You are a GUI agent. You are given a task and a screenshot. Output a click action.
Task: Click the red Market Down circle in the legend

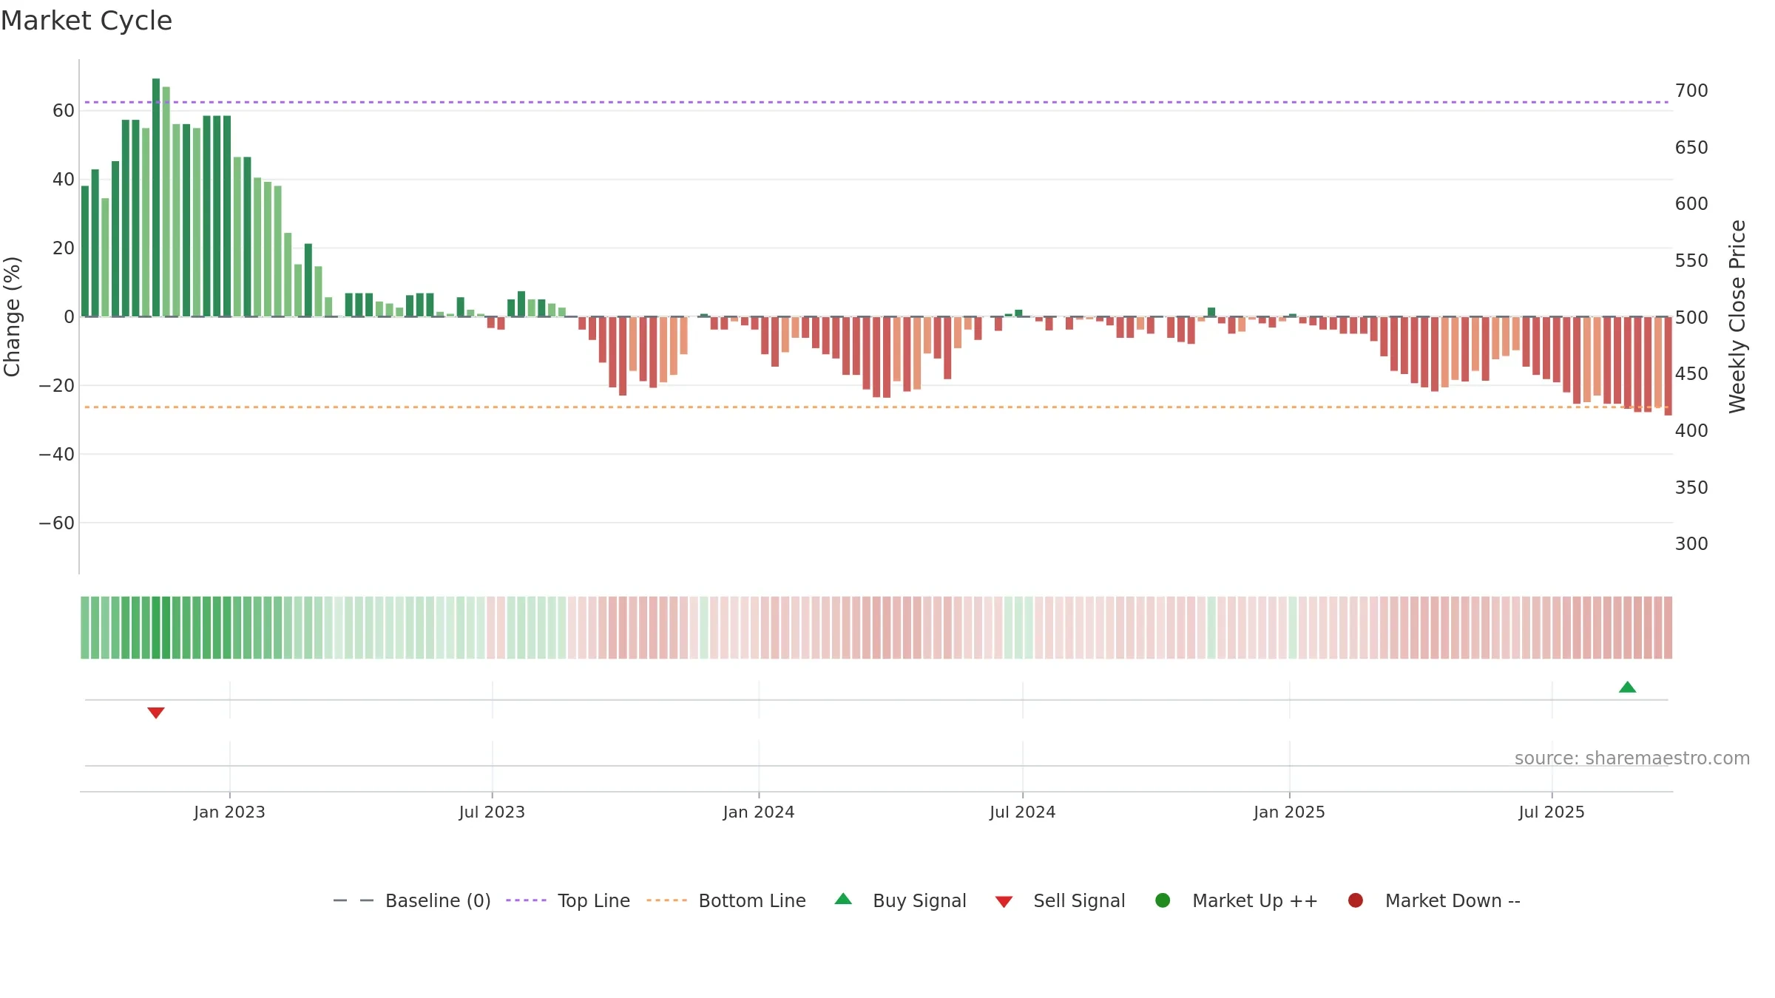[1356, 900]
